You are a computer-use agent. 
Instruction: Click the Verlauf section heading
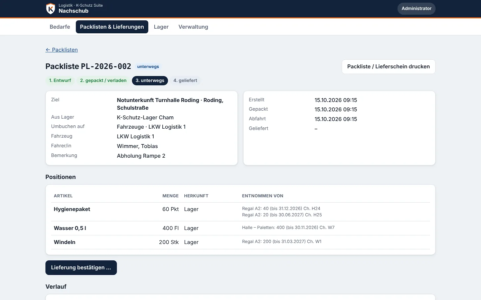pos(56,287)
